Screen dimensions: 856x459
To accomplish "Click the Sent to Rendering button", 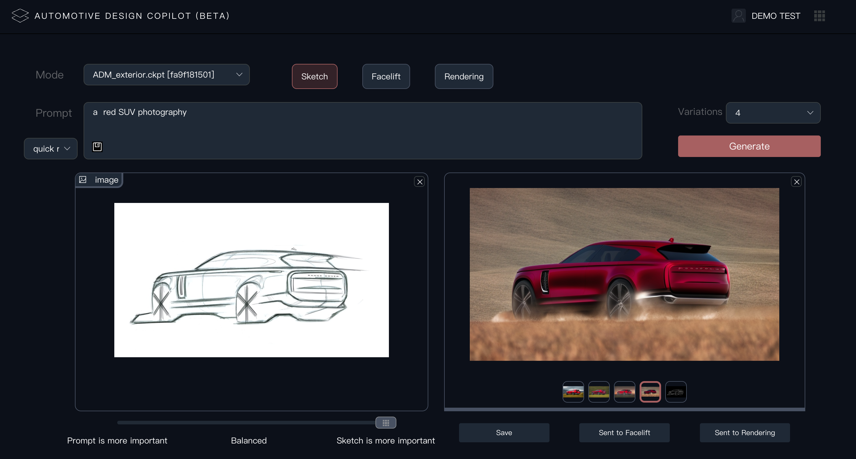I will [x=744, y=432].
